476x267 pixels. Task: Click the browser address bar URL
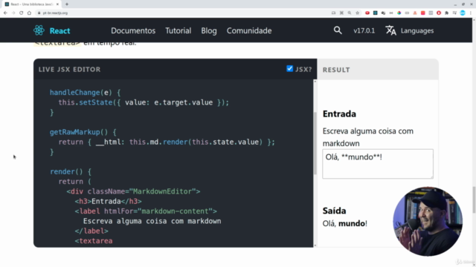pos(55,13)
